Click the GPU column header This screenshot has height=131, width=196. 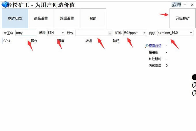(x=7, y=41)
